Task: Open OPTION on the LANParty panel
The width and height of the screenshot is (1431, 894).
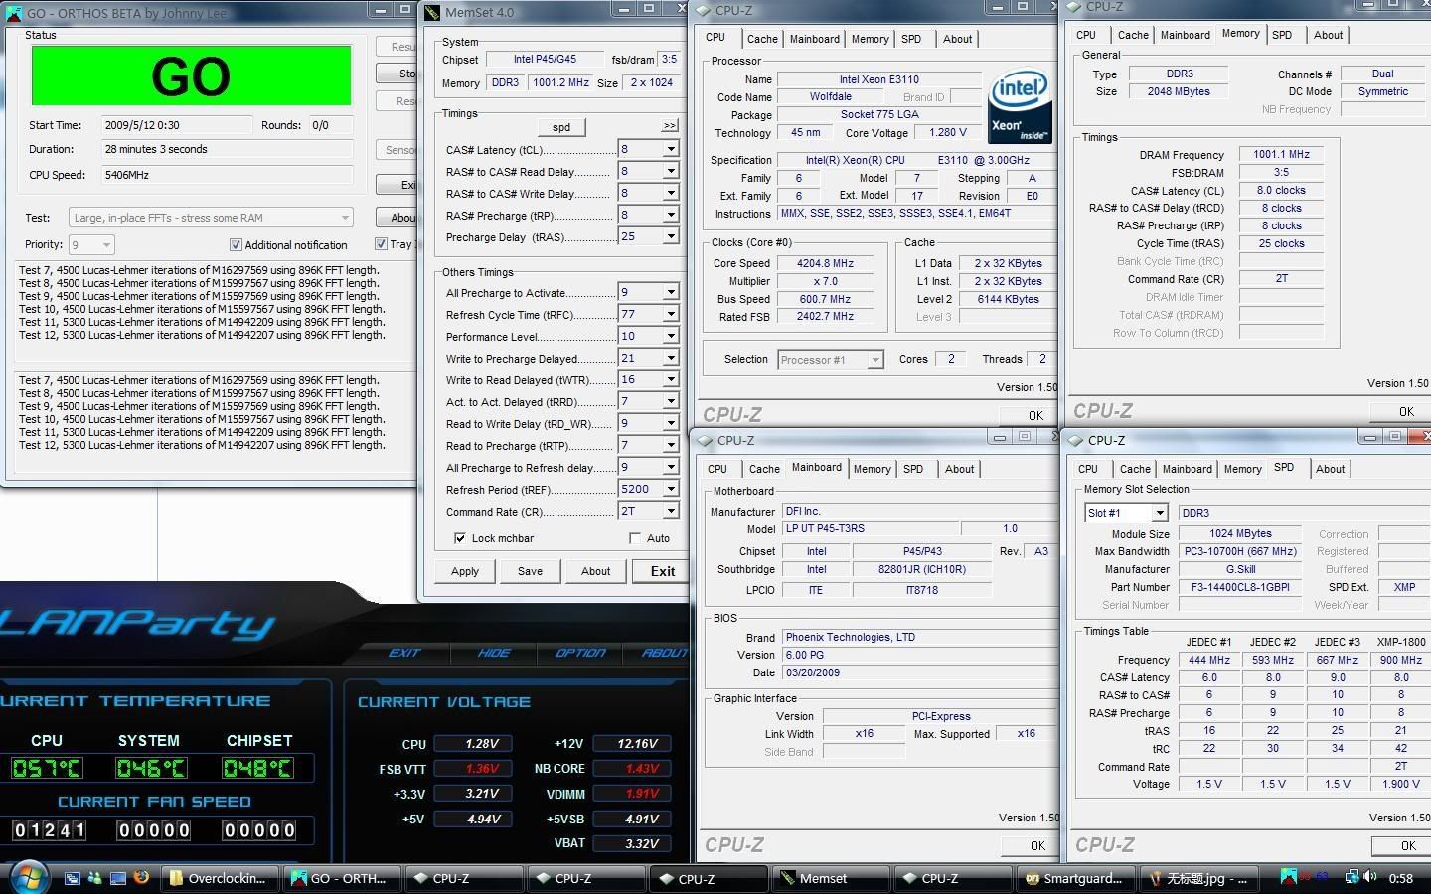Action: tap(580, 653)
